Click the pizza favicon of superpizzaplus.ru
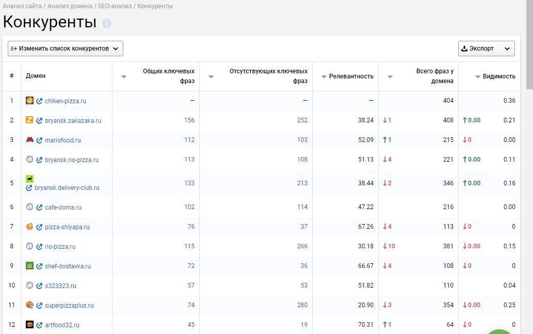The width and height of the screenshot is (533, 334). [29, 305]
